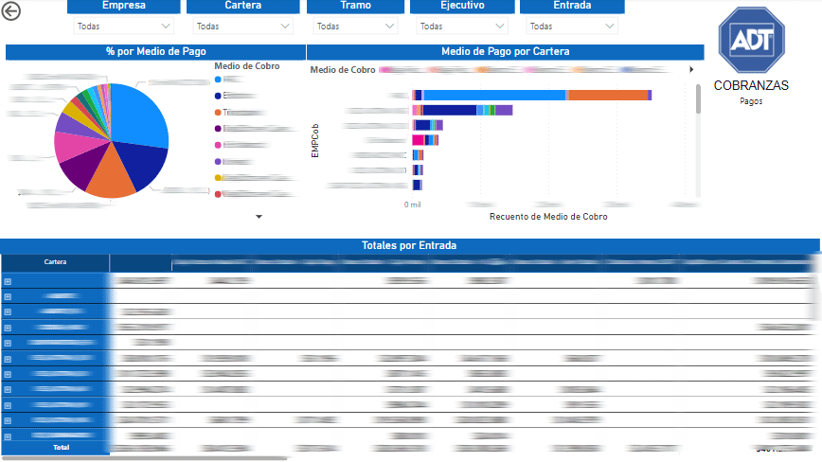
Task: Expand the second table row plus icon
Action: 8,297
